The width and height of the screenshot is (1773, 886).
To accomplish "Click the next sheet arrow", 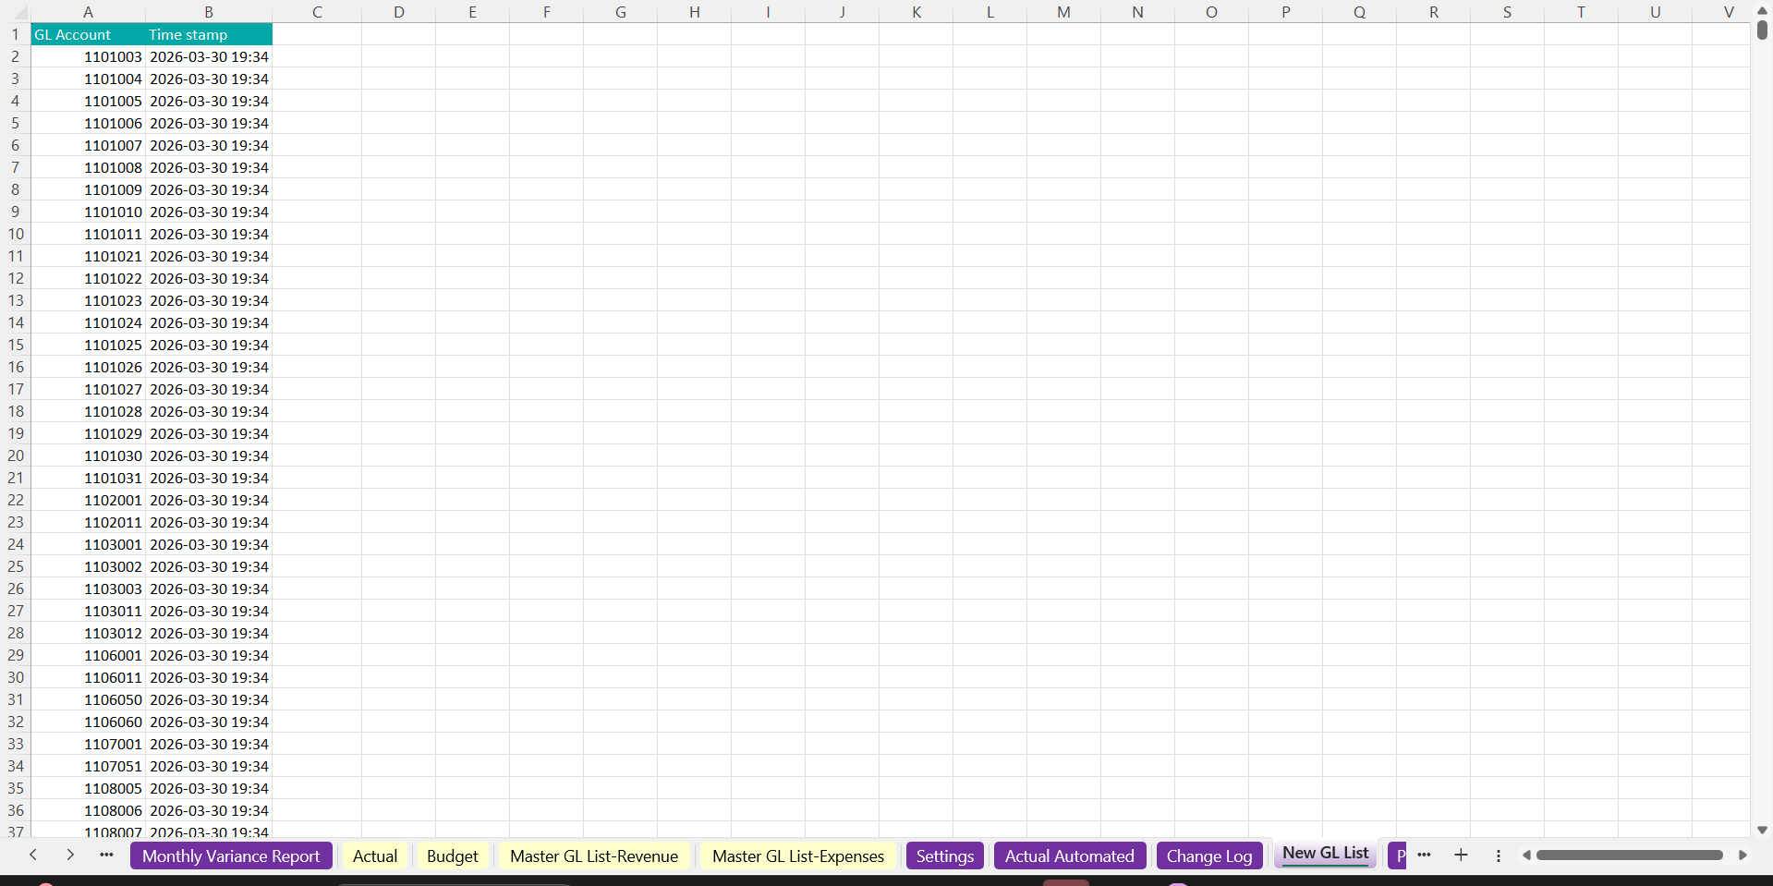I will tap(70, 856).
